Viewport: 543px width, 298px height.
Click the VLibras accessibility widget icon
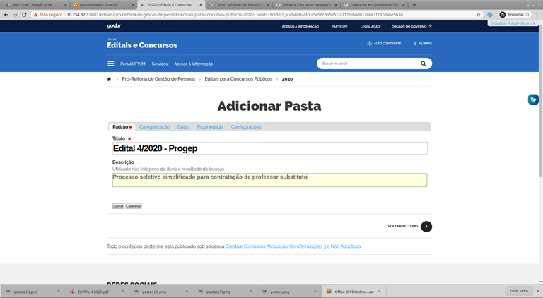[534, 100]
